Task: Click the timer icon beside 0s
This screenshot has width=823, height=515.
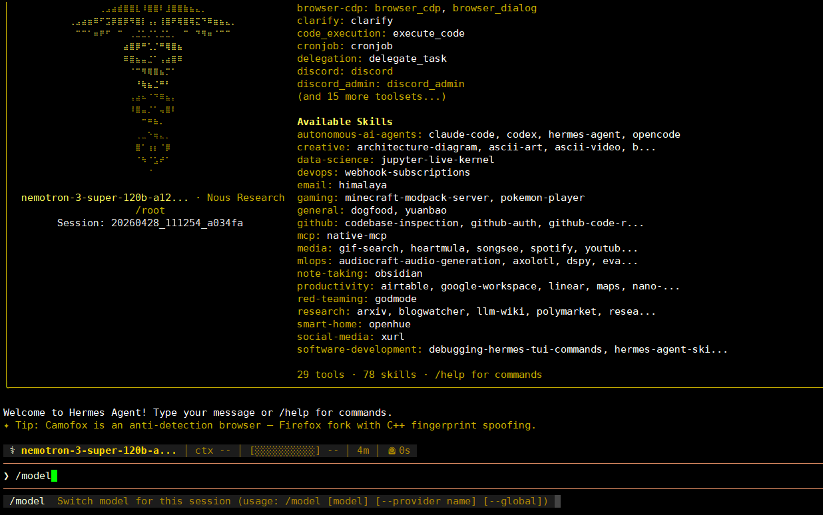Action: [x=392, y=450]
